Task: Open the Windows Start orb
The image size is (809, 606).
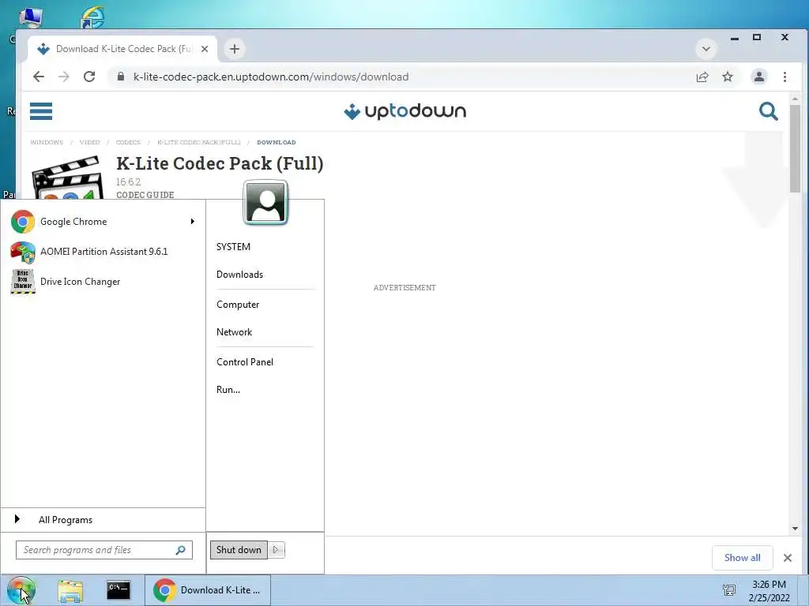Action: point(21,590)
